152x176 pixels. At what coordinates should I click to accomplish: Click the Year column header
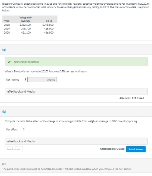pyautogui.click(x=7, y=21)
